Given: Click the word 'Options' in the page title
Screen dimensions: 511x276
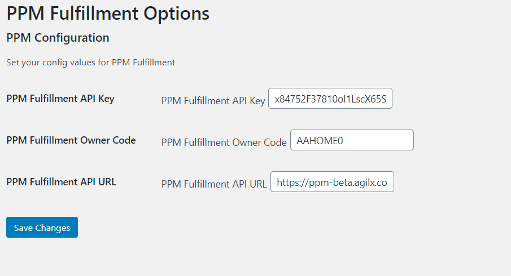Looking at the screenshot, I should coord(176,14).
